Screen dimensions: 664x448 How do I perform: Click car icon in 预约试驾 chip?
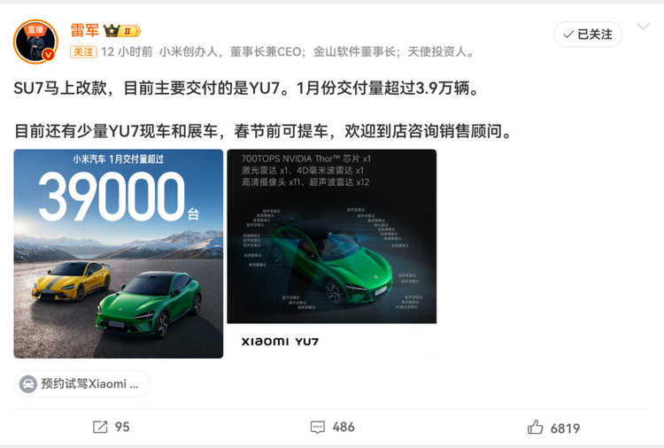28,384
